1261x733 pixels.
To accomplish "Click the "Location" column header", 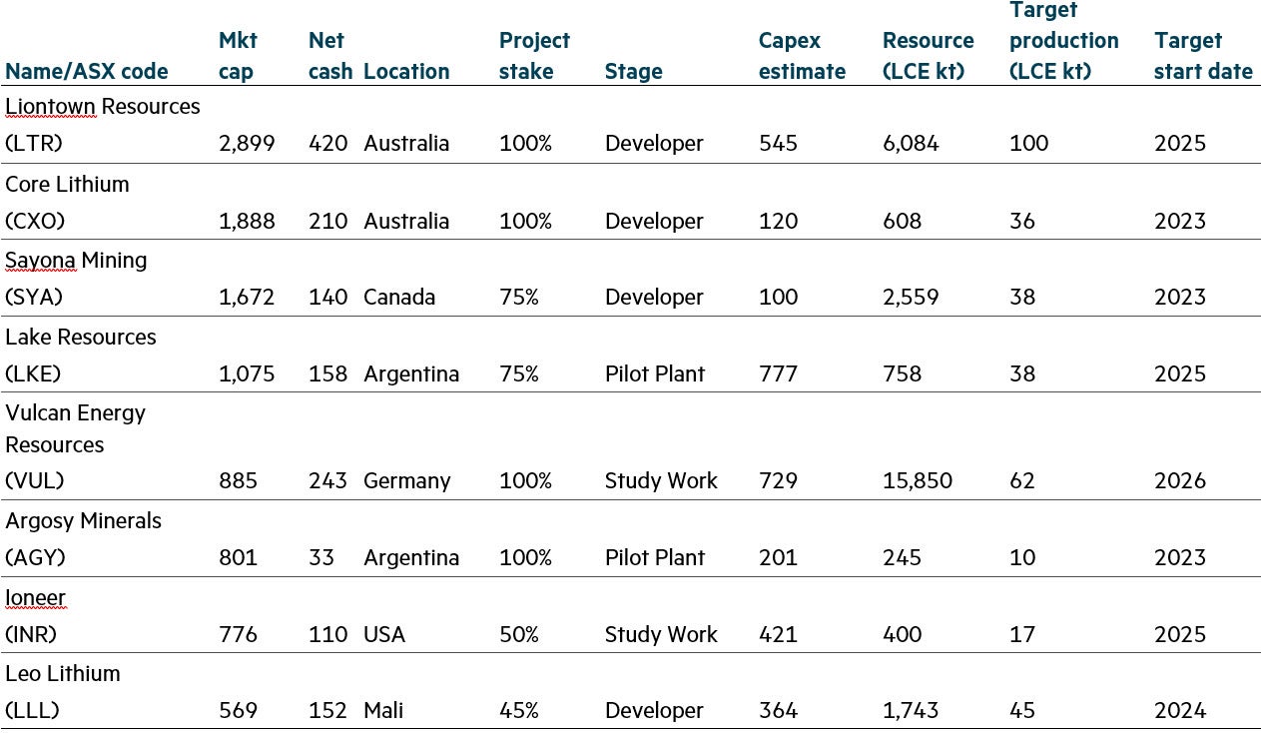I will tap(406, 72).
